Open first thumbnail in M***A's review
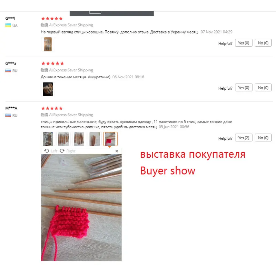Image resolution: width=276 pixels, height=276 pixels. click(48, 139)
